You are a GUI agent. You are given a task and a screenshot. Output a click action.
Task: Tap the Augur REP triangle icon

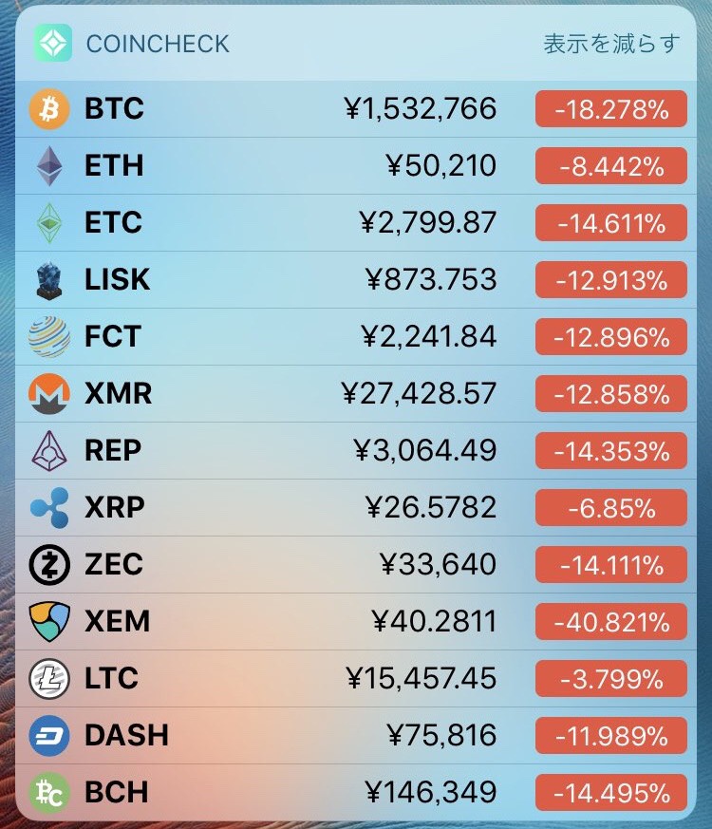click(x=49, y=451)
